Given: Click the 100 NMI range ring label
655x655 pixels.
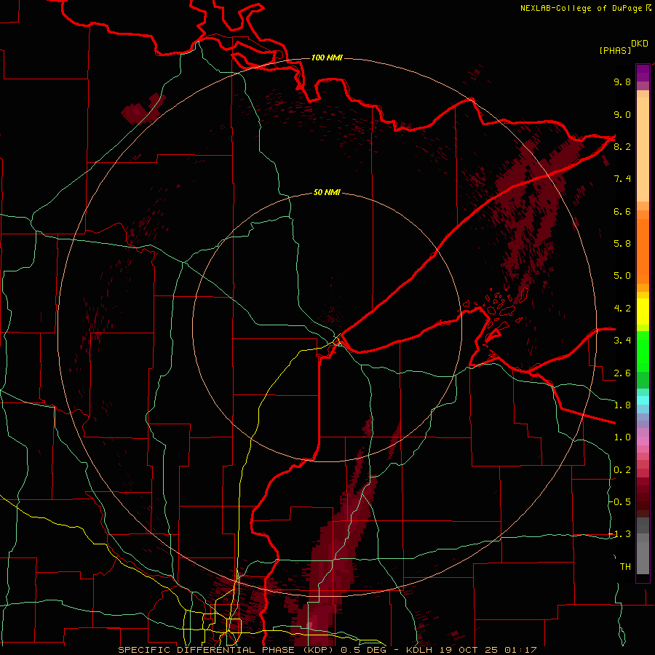Looking at the screenshot, I should click(x=327, y=57).
